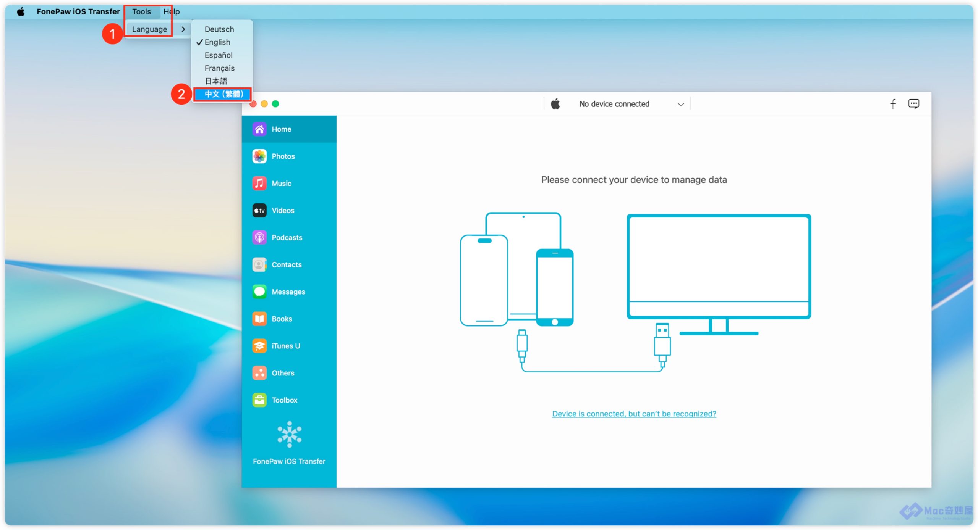Screen dimensions: 978x530
Task: Expand the No device connected dropdown
Action: click(x=614, y=104)
